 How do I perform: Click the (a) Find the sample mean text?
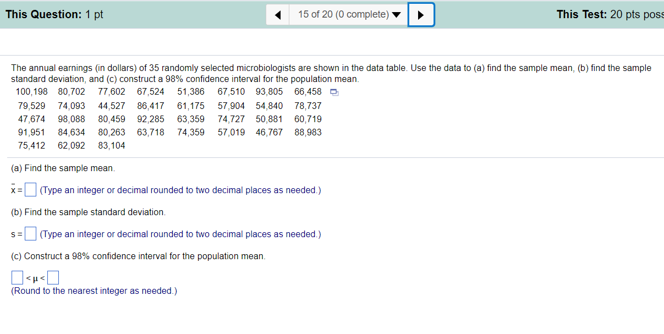63,168
